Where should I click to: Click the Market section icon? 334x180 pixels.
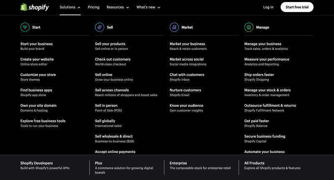[174, 27]
